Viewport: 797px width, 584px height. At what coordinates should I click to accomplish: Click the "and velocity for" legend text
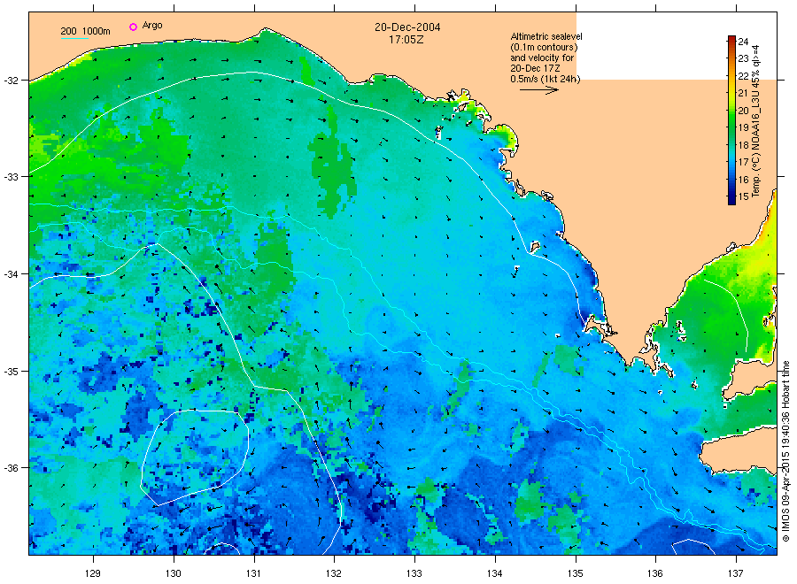(x=542, y=58)
